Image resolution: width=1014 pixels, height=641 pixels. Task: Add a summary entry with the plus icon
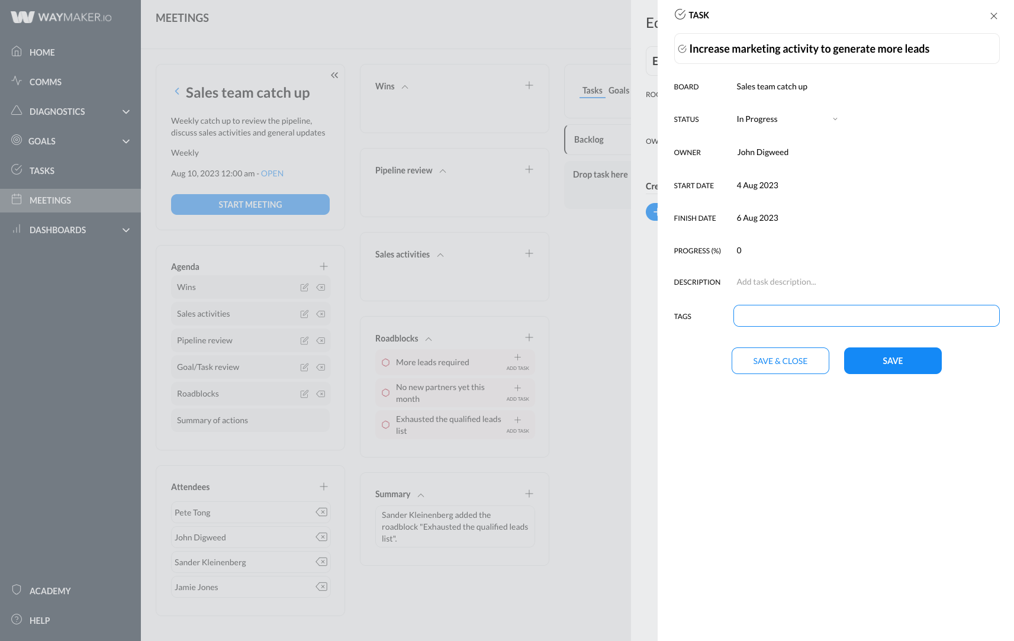[x=529, y=494]
